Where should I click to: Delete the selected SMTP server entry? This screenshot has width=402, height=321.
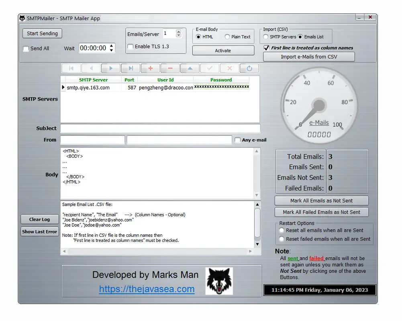point(170,68)
